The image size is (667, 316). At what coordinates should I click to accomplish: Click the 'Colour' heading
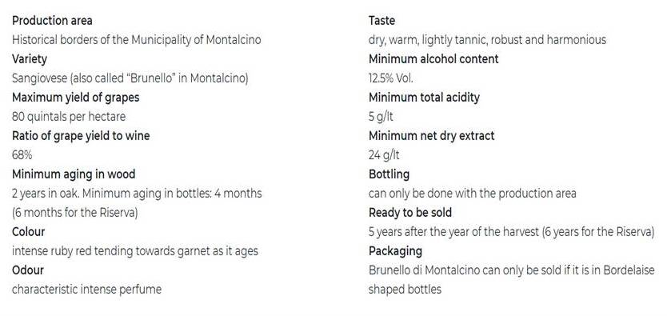point(28,232)
